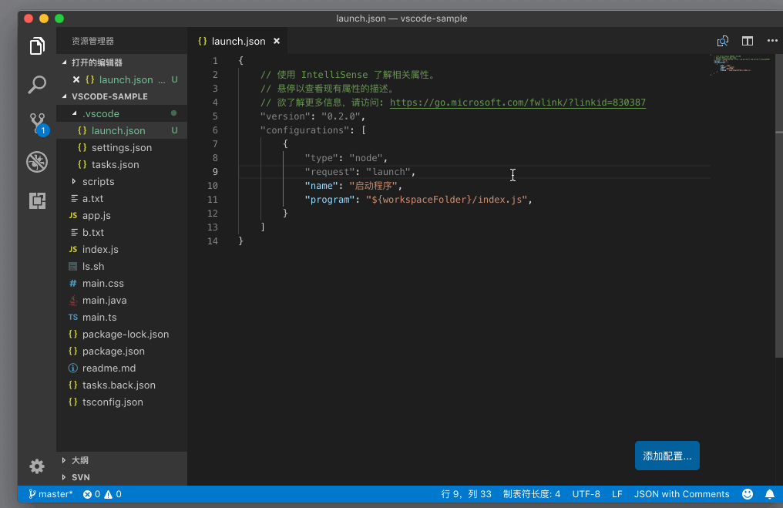Open notifications bell in status bar

click(x=769, y=494)
